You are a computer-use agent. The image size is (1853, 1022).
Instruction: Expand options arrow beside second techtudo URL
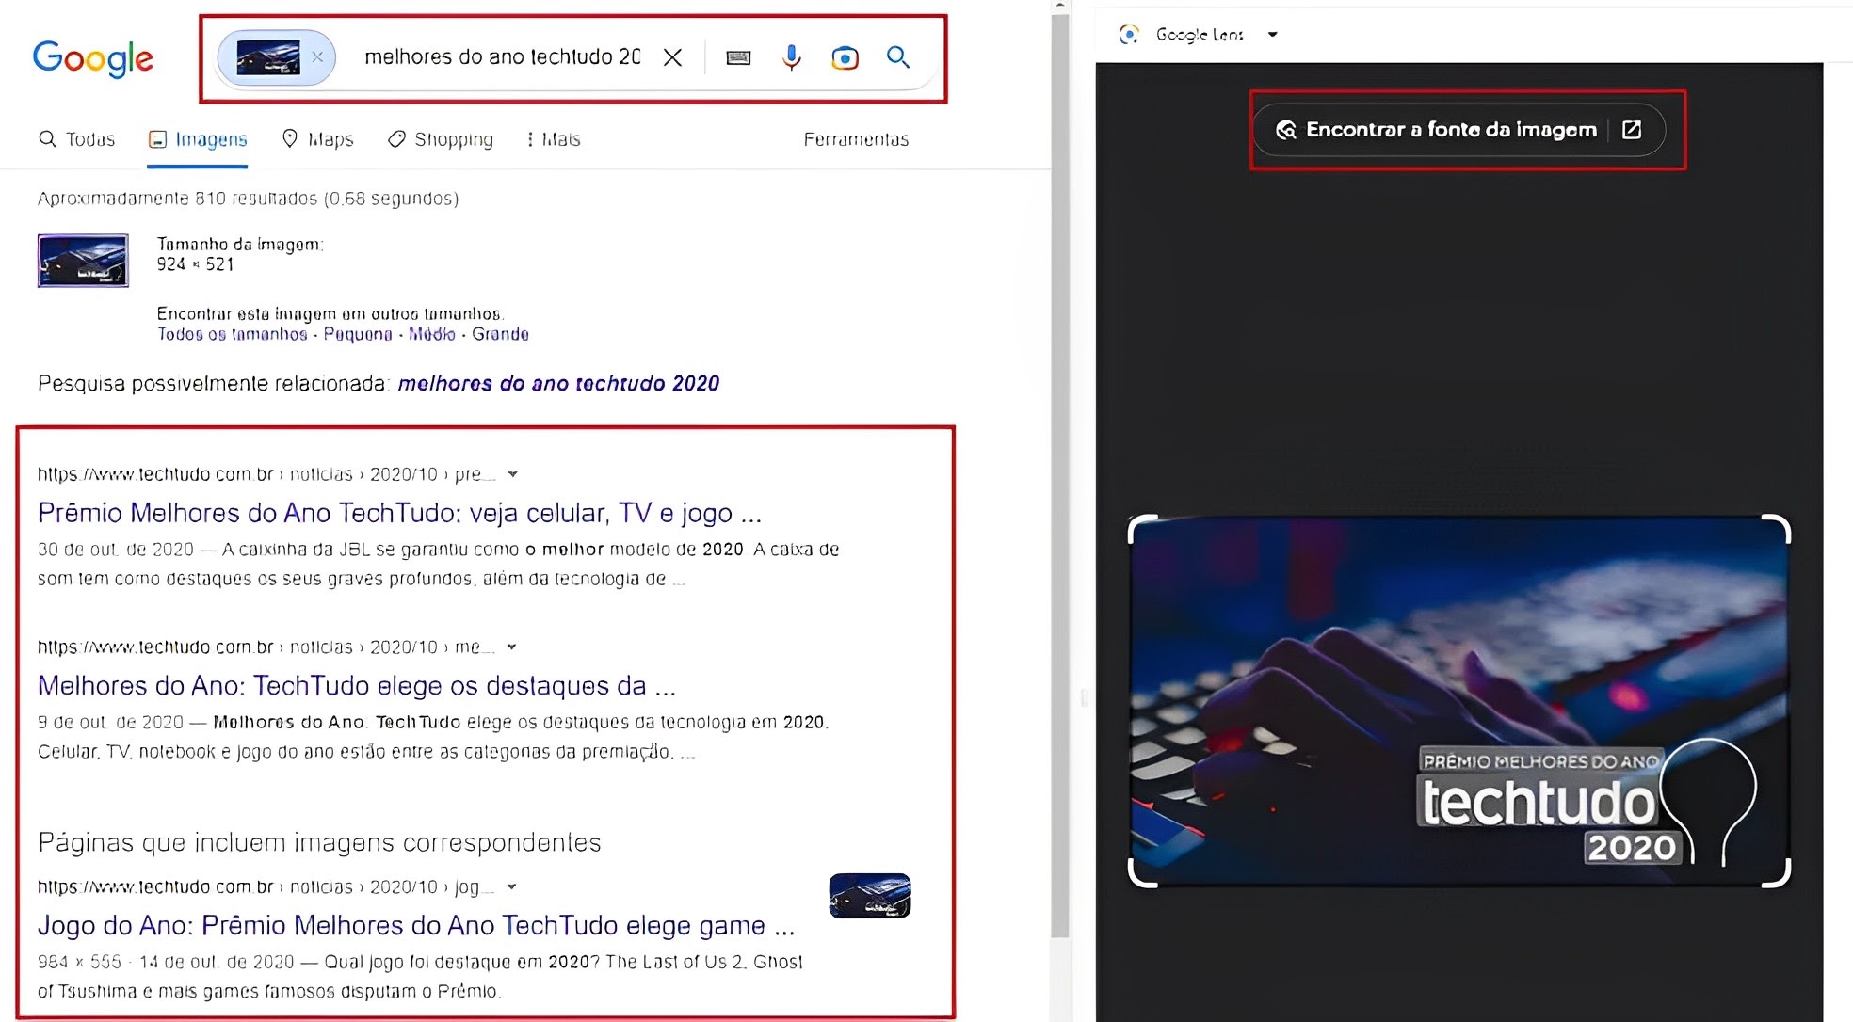[x=511, y=647]
